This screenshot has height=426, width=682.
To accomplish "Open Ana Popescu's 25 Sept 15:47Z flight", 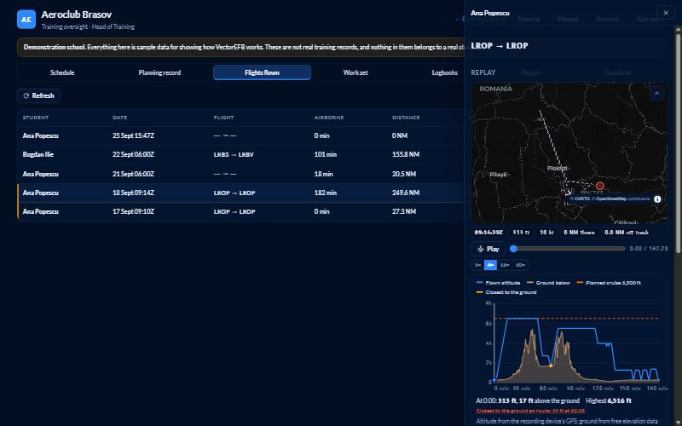I will tap(241, 135).
